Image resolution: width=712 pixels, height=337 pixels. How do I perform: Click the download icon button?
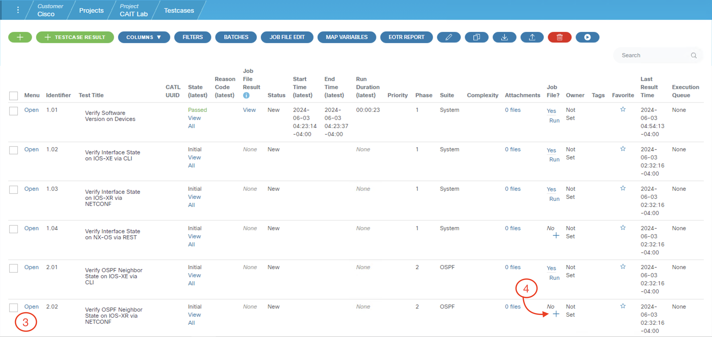coord(504,37)
